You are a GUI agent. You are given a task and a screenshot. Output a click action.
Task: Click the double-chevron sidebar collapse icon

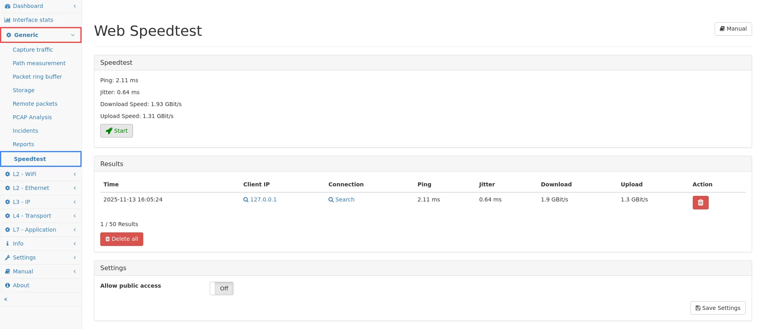(6, 299)
